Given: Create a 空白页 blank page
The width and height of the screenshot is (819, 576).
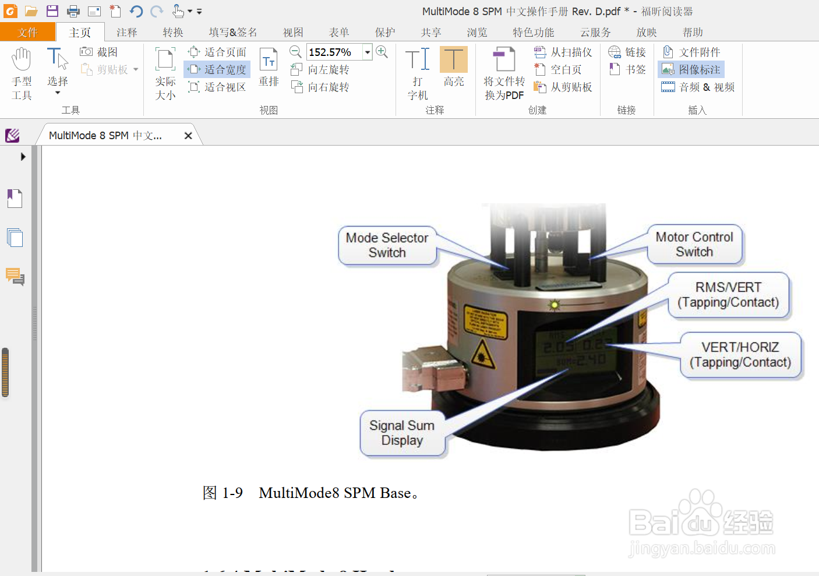Looking at the screenshot, I should click(557, 70).
